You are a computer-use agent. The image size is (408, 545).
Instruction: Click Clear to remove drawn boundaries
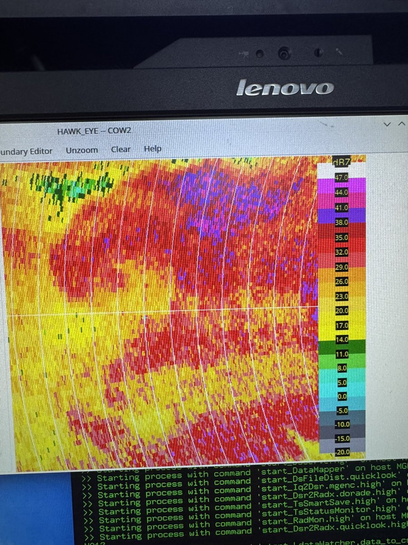[x=120, y=149]
